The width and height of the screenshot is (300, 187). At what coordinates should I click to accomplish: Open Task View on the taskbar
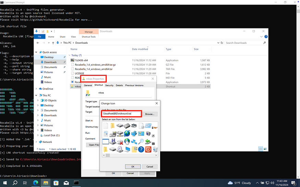pos(25,183)
